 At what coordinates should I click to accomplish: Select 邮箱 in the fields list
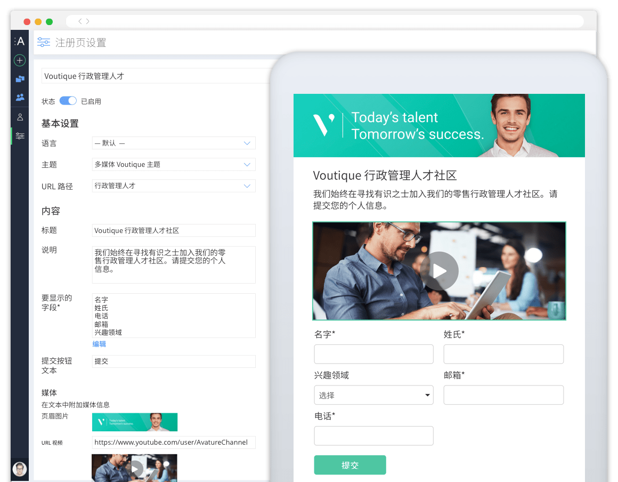click(101, 324)
